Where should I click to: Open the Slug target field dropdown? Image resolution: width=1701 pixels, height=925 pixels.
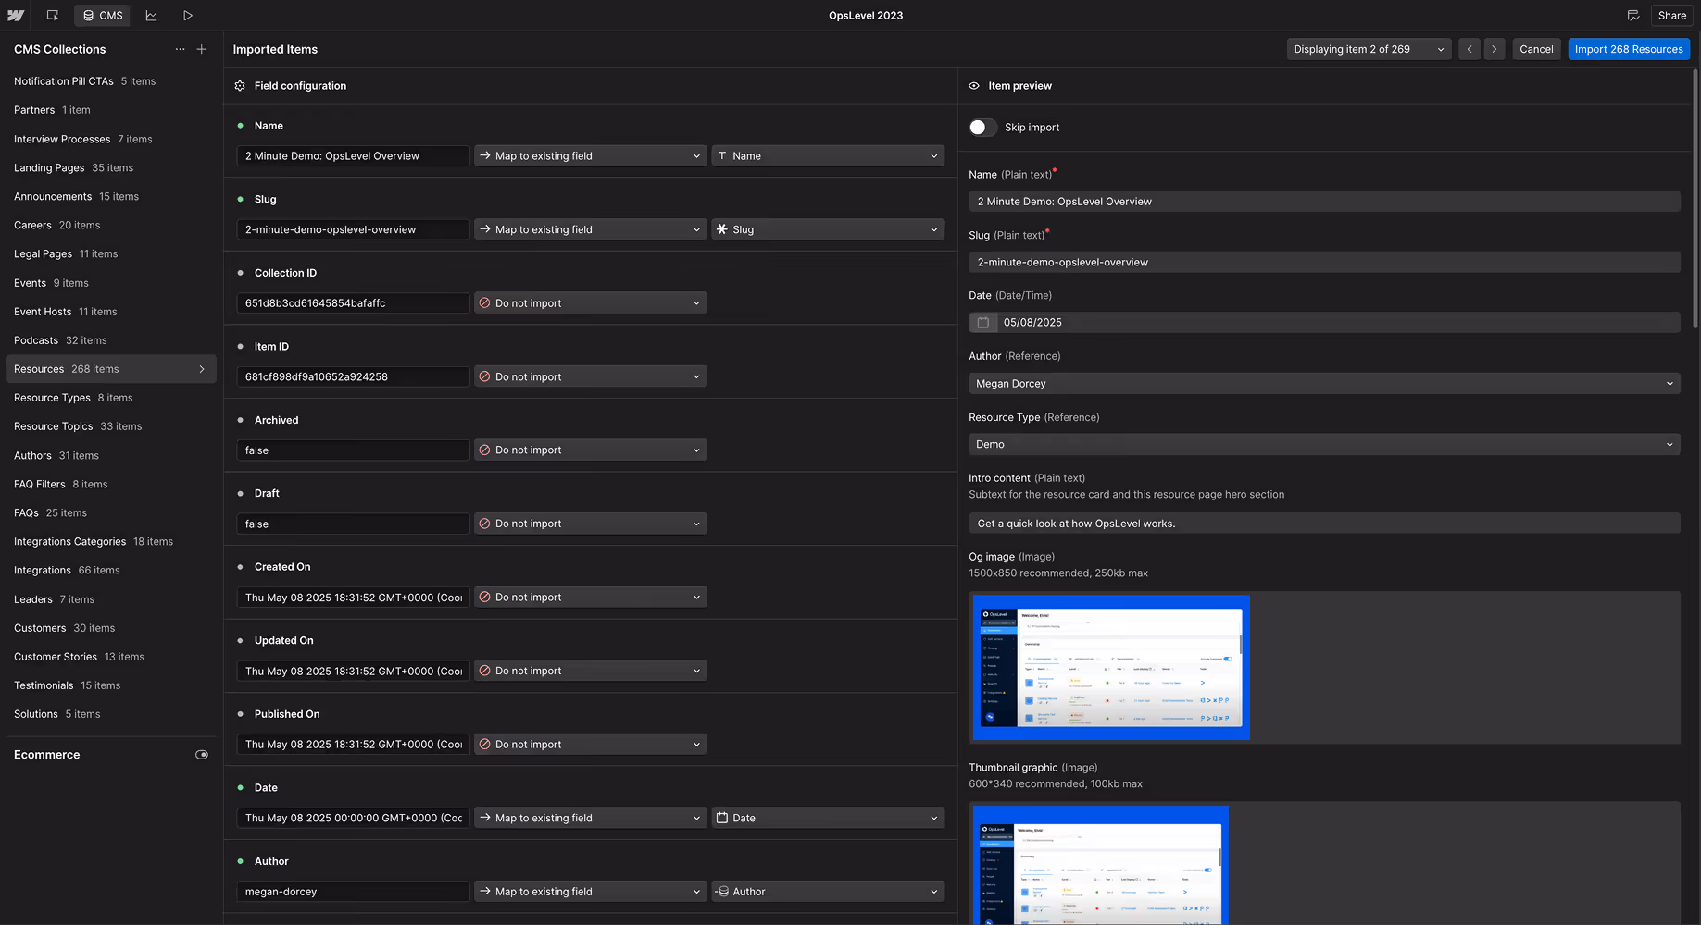click(x=828, y=229)
